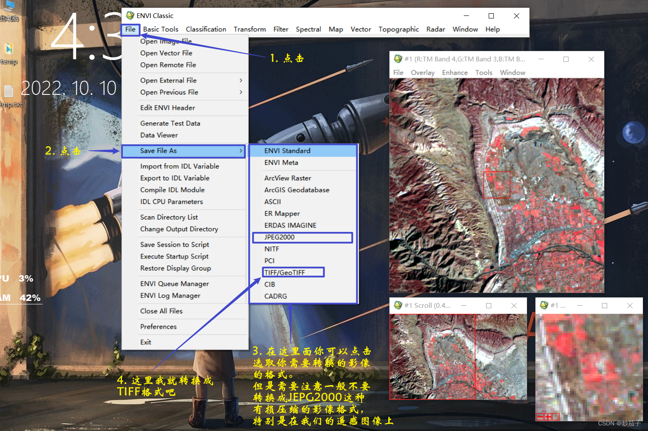The width and height of the screenshot is (648, 431).
Task: Open Tools menu in image window #1
Action: point(484,73)
